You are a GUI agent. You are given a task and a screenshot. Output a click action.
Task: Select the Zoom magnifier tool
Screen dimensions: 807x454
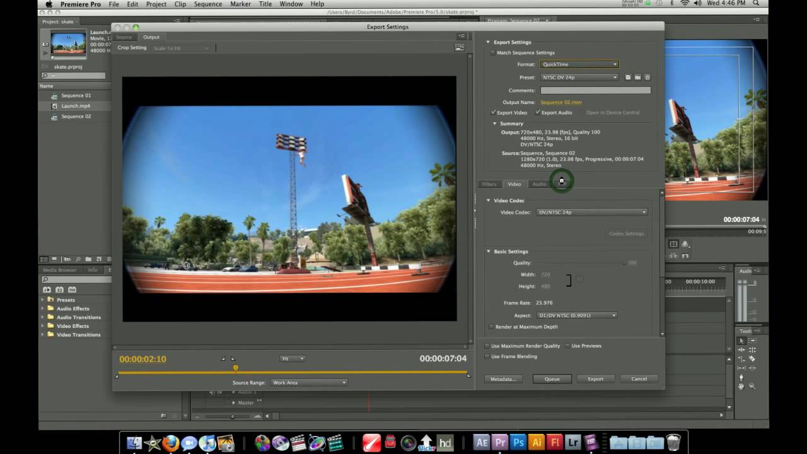point(752,386)
